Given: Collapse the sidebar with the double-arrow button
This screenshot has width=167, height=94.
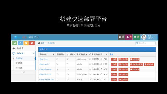Looking at the screenshot, I should (23, 72).
